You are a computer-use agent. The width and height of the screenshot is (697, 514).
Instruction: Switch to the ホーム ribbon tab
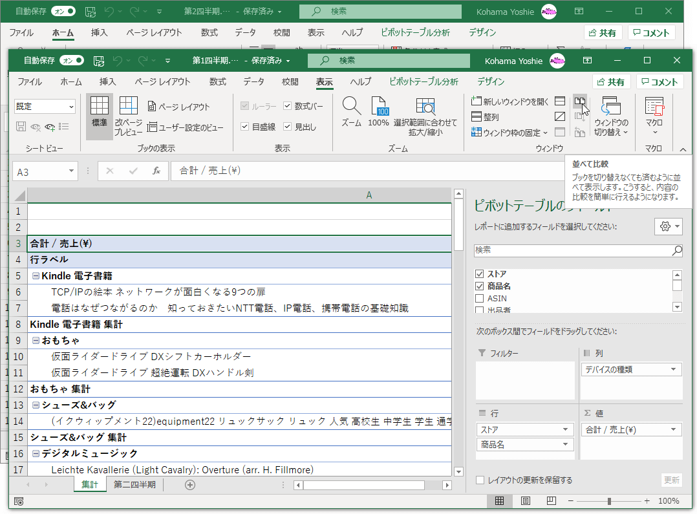71,81
